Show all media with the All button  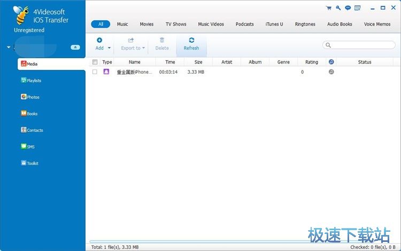pos(101,24)
